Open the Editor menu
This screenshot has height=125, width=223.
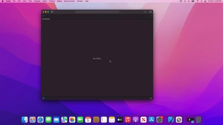click(45, 1)
